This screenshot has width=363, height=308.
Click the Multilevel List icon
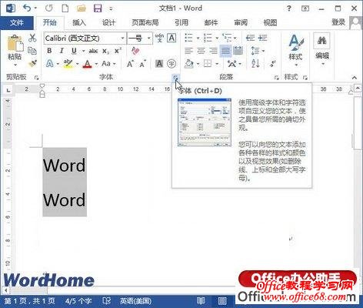(x=227, y=38)
